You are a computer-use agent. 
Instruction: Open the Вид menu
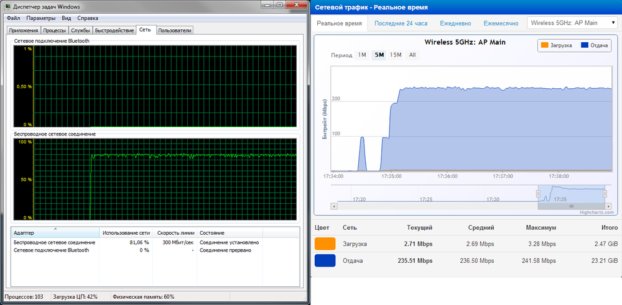[67, 18]
